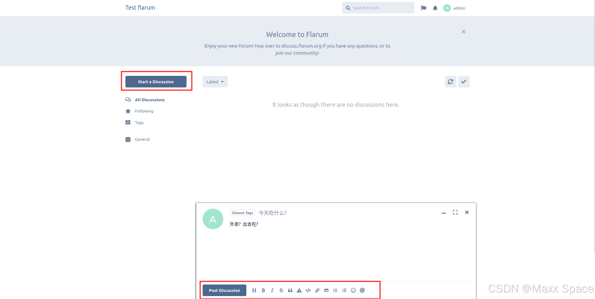Click the All Discussions chat bubbles icon
The image size is (595, 299).
128,100
